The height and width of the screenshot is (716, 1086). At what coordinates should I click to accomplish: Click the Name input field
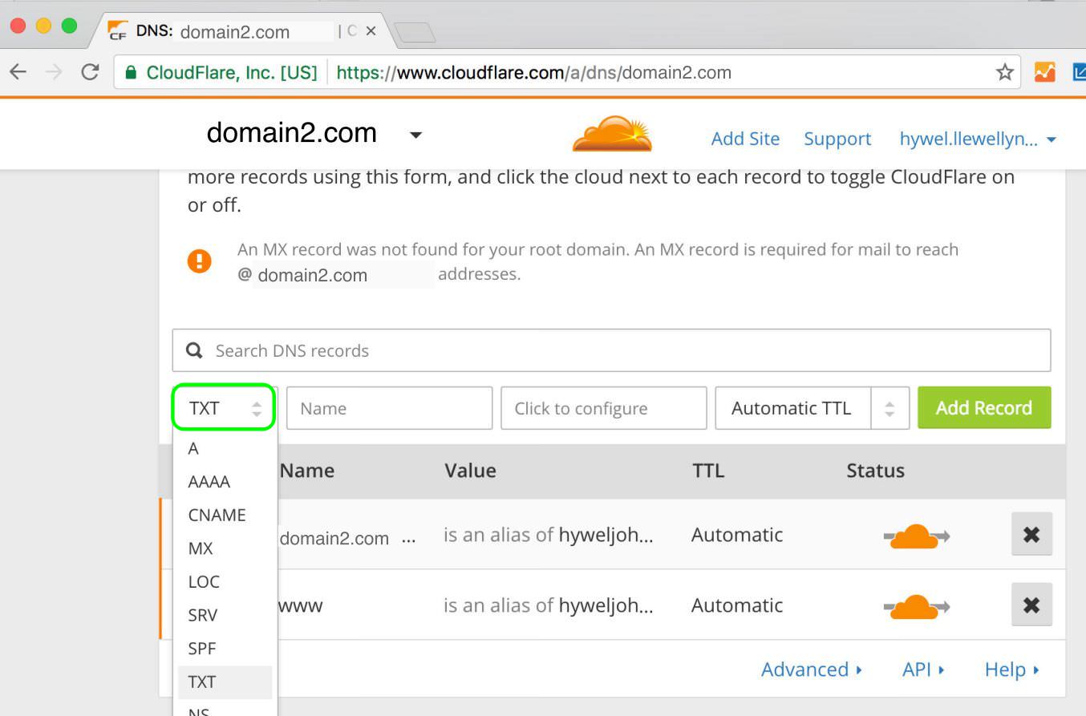pyautogui.click(x=389, y=408)
